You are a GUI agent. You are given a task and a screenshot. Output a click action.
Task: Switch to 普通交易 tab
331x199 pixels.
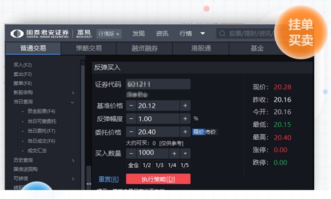pyautogui.click(x=33, y=49)
